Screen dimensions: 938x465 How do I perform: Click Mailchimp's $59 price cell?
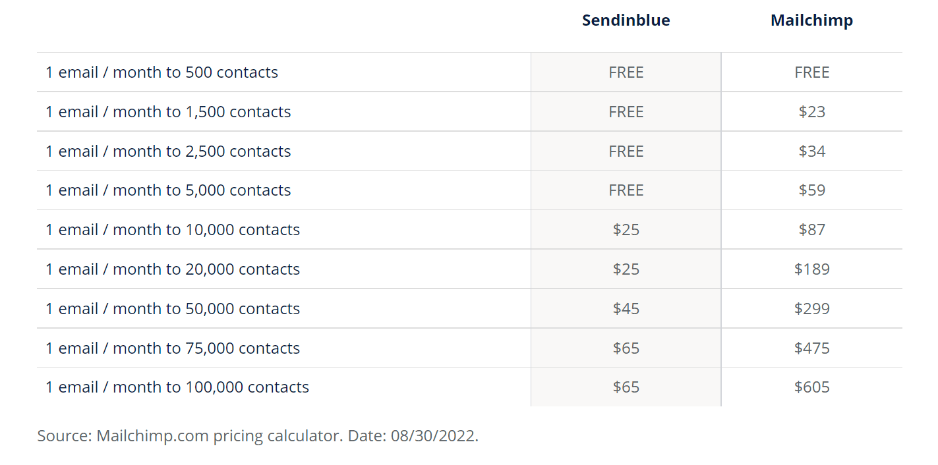(x=811, y=190)
